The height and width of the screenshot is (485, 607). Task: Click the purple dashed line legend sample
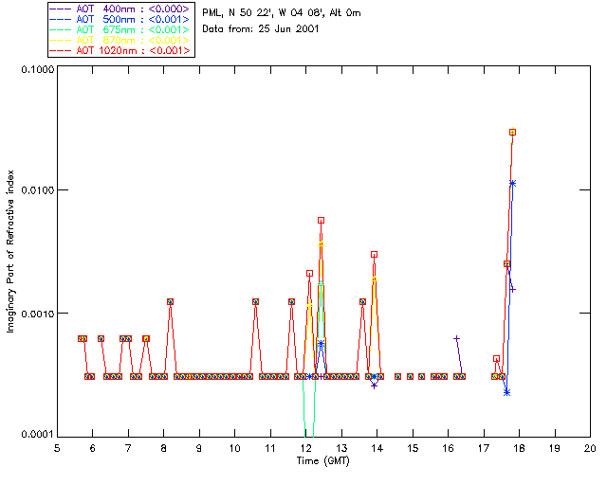pos(61,9)
